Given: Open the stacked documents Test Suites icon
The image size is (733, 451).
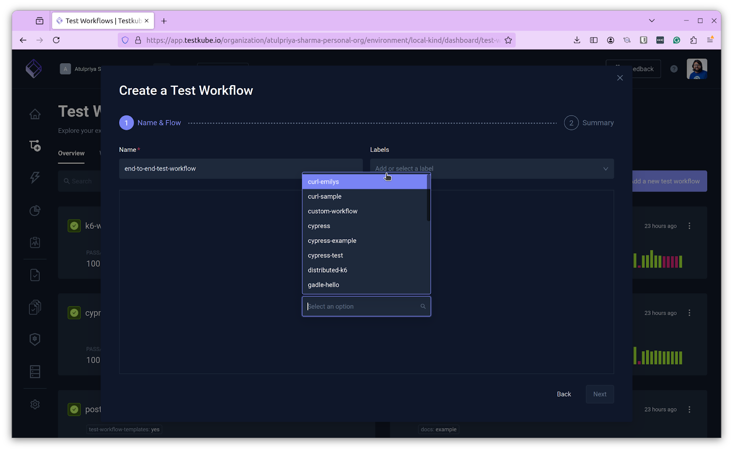Looking at the screenshot, I should (x=35, y=307).
